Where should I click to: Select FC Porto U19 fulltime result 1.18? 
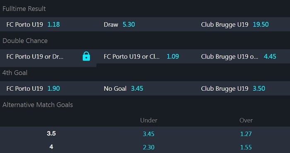48,24
